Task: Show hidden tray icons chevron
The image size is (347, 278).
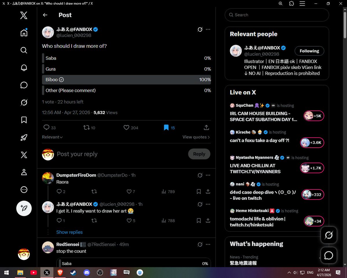Action: point(289,272)
